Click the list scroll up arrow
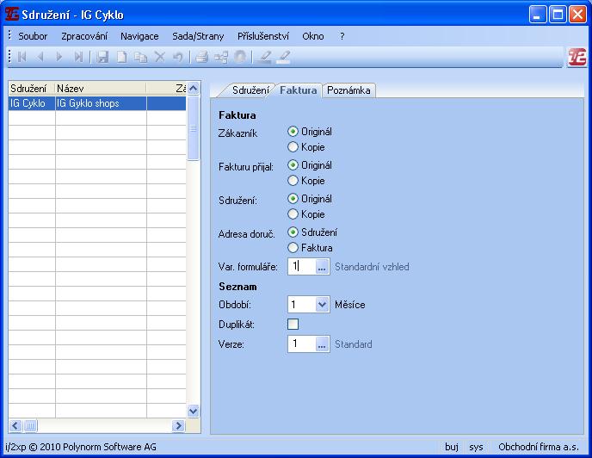Screen dimensions: 592x458 (x=193, y=89)
